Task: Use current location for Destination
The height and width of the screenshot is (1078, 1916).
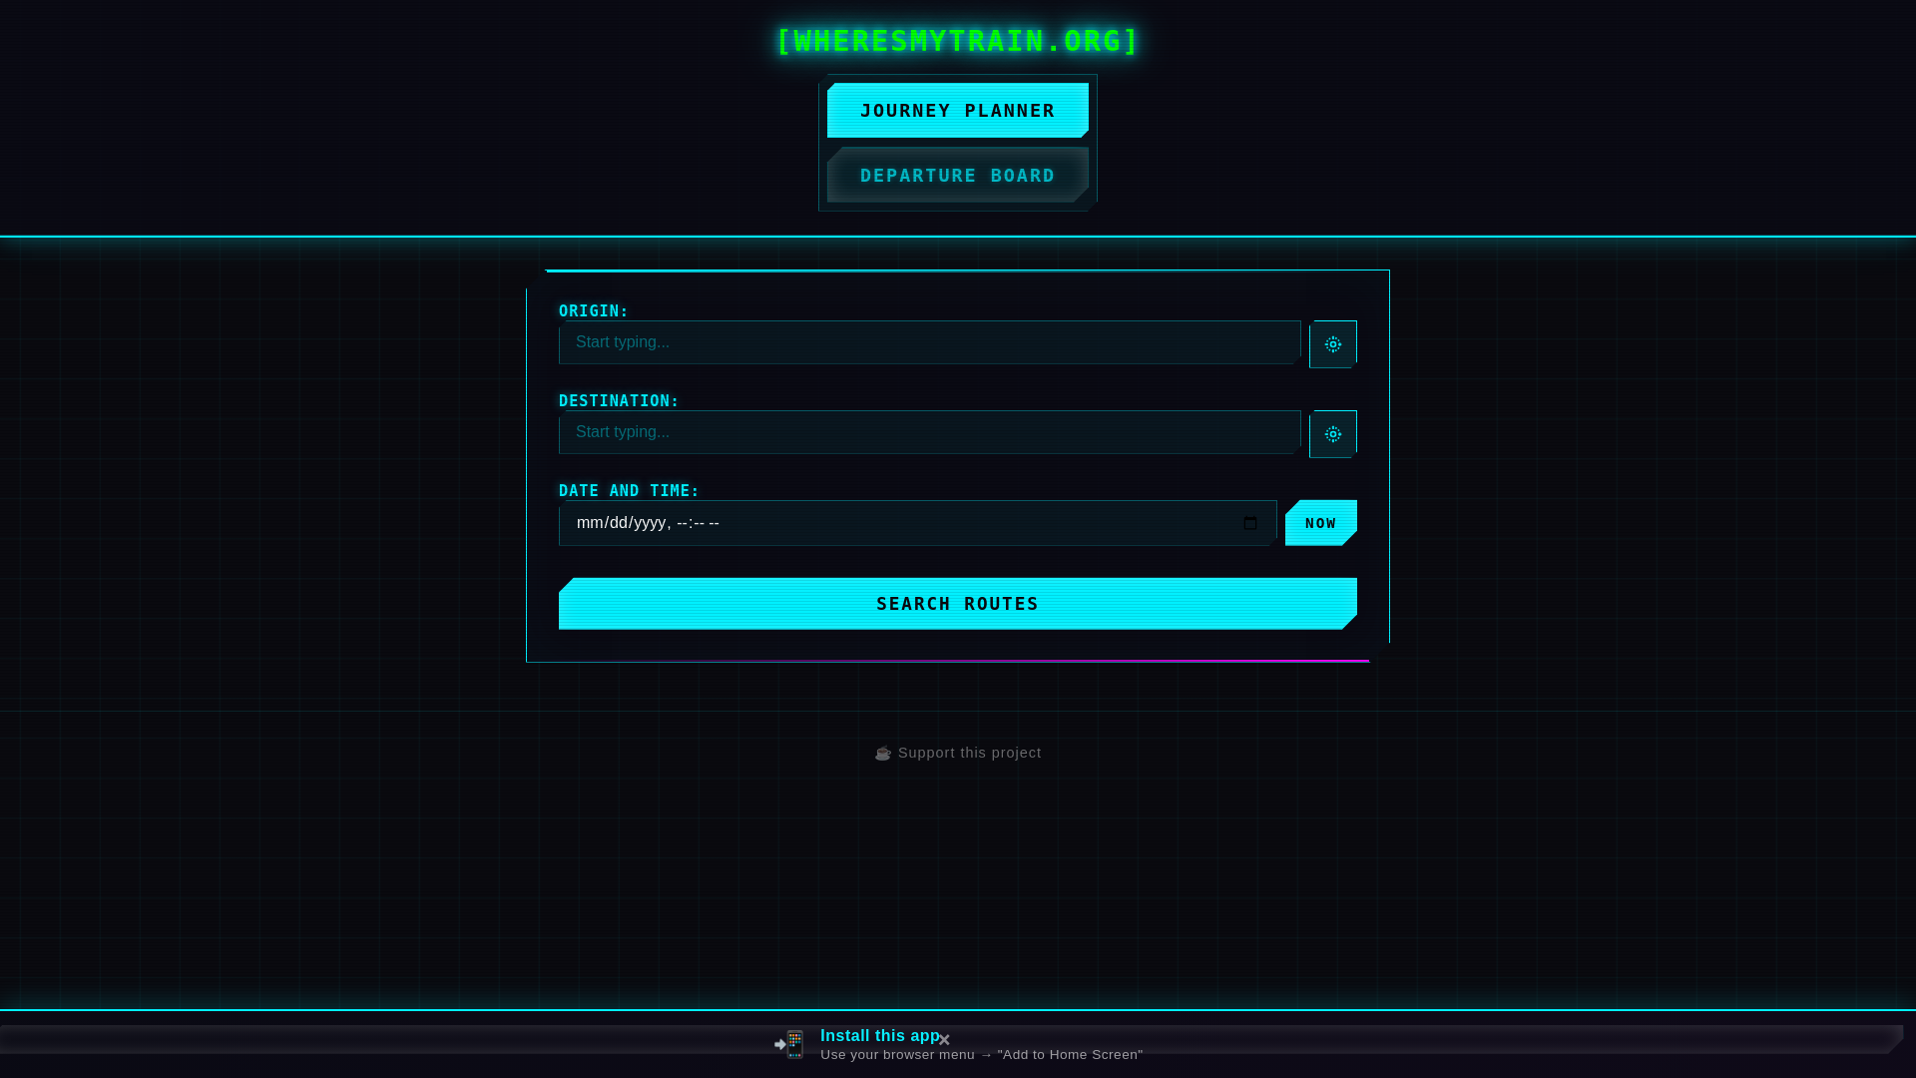Action: pos(1332,434)
